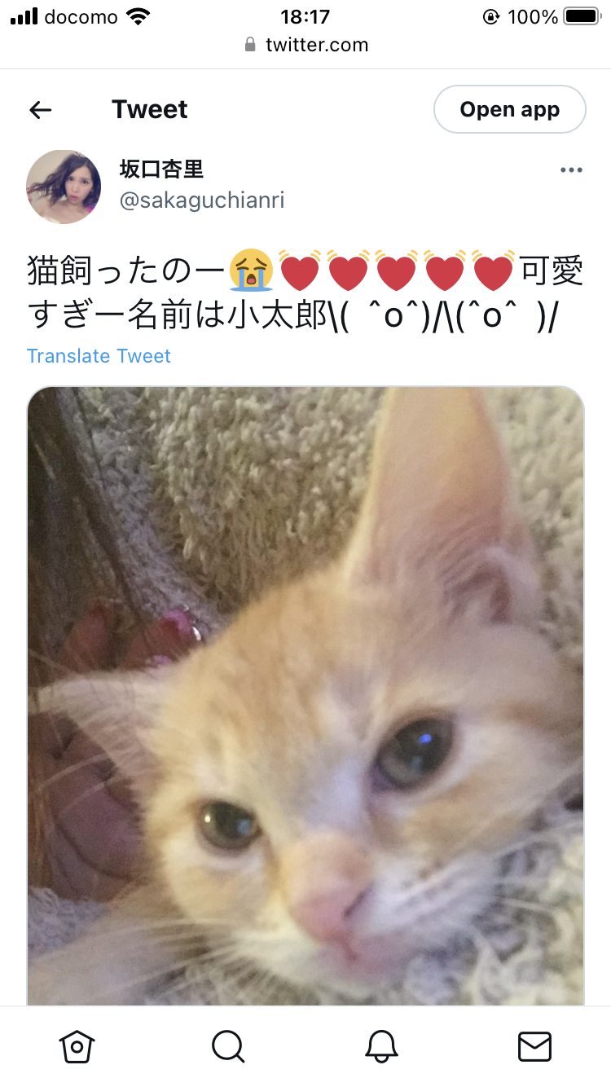View the orange kitten photo
The image size is (611, 1087).
pos(305,696)
